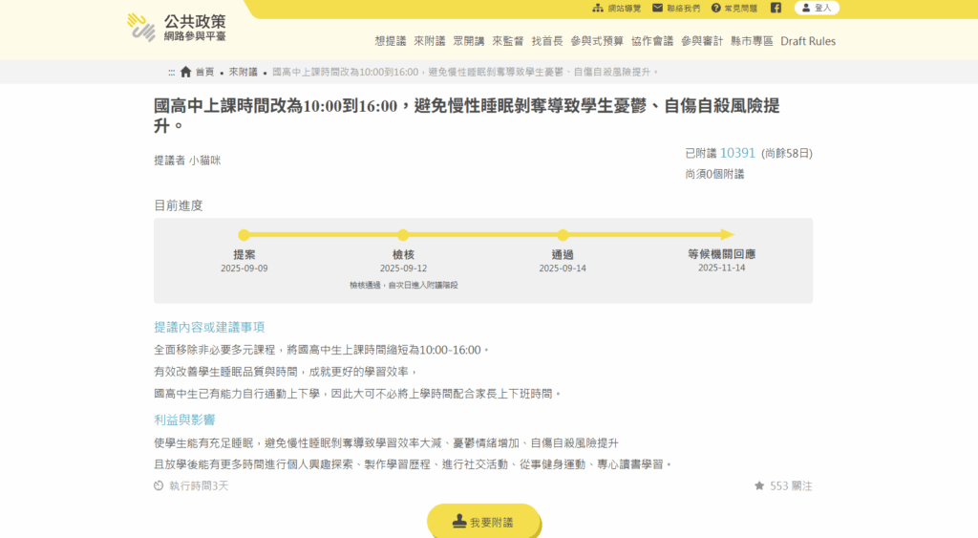This screenshot has height=538, width=978.
Task: Select 參與式預算 in navigation
Action: (597, 41)
